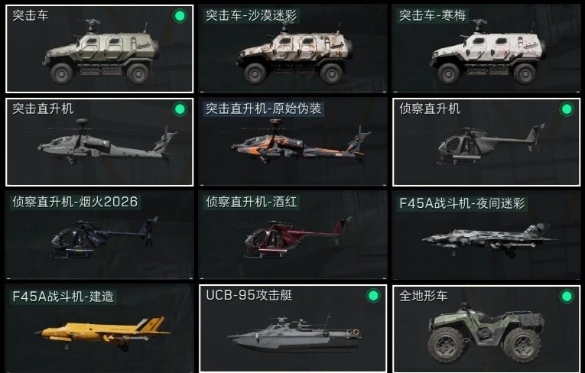The width and height of the screenshot is (585, 373).
Task: Pick the yellow F45A战斗机-建造 jet skin
Action: point(99,329)
